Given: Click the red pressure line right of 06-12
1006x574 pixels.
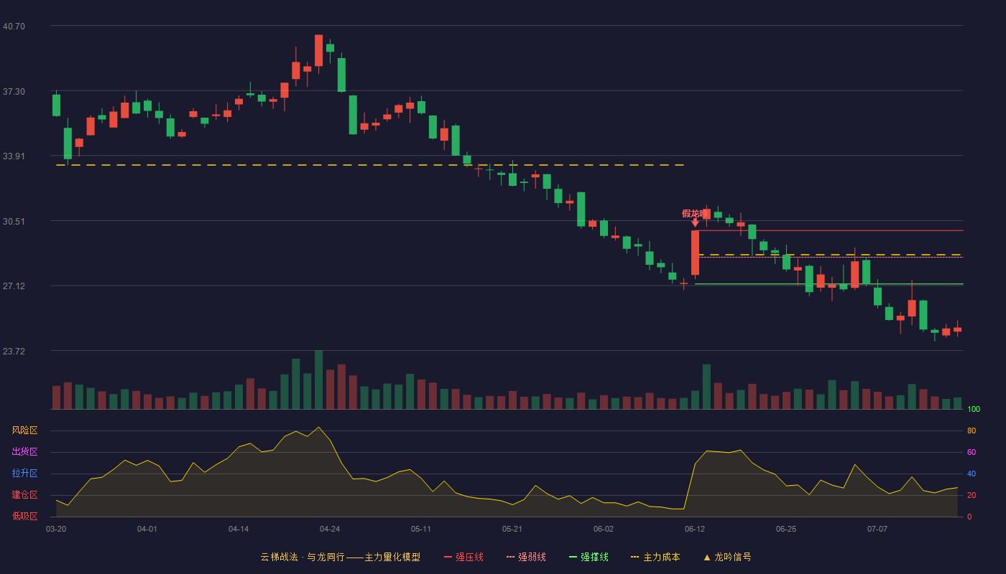Looking at the screenshot, I should tap(829, 230).
